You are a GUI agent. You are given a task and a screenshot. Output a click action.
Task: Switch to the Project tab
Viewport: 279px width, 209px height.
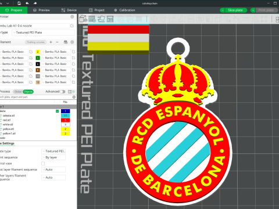tap(96, 10)
